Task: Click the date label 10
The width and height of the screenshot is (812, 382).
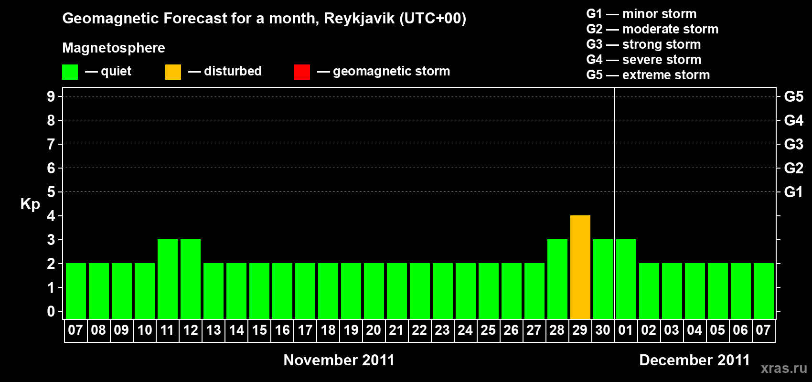Action: pos(145,330)
